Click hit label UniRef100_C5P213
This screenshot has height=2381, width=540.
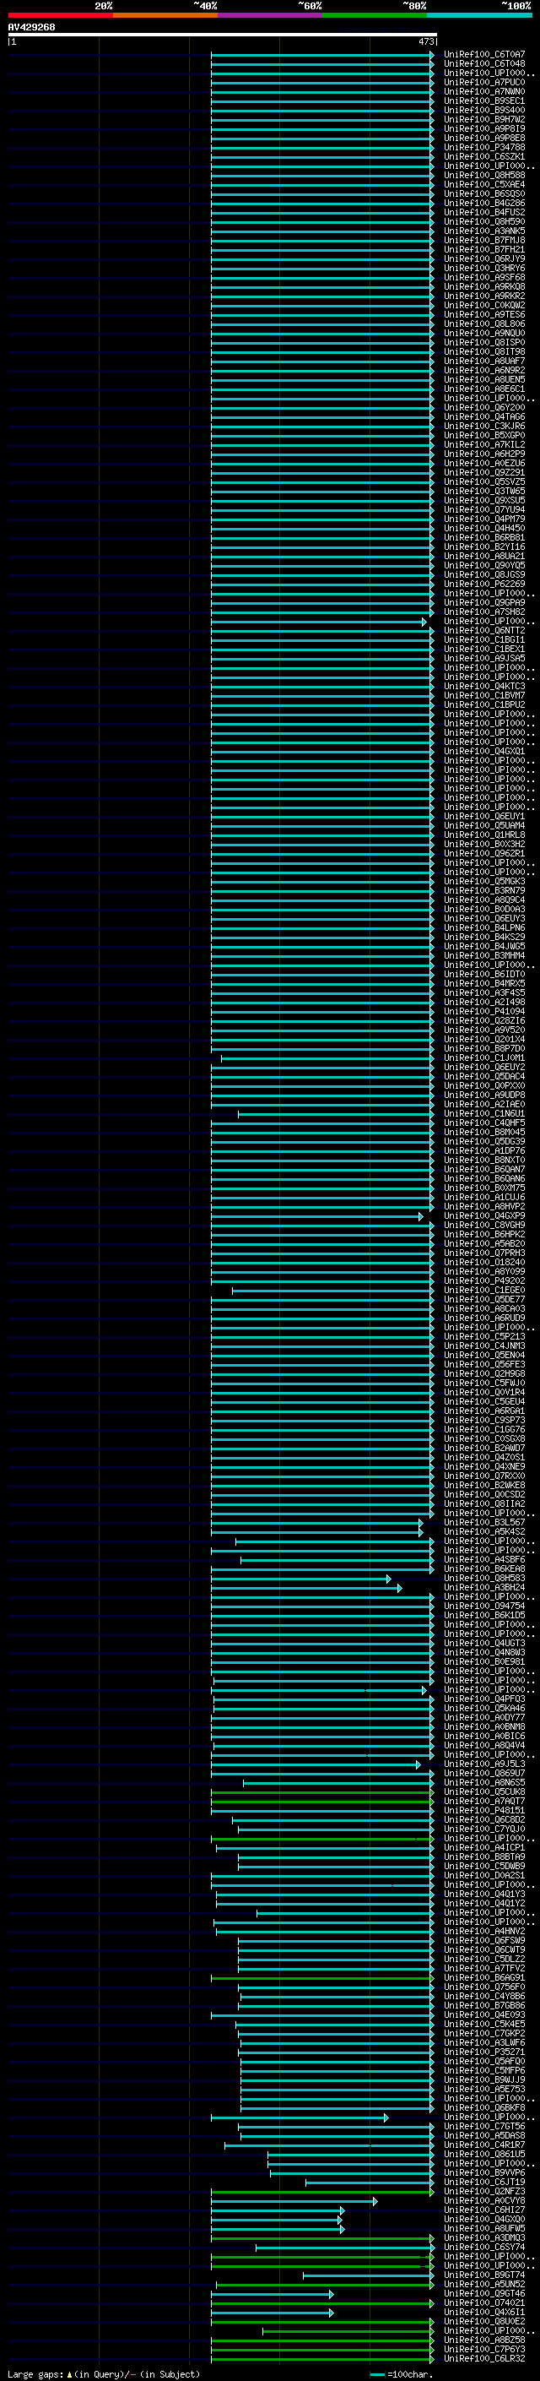[483, 1336]
